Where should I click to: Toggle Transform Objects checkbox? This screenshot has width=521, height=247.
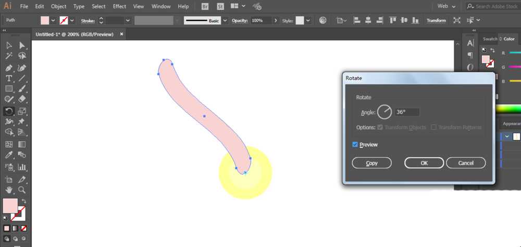click(380, 127)
